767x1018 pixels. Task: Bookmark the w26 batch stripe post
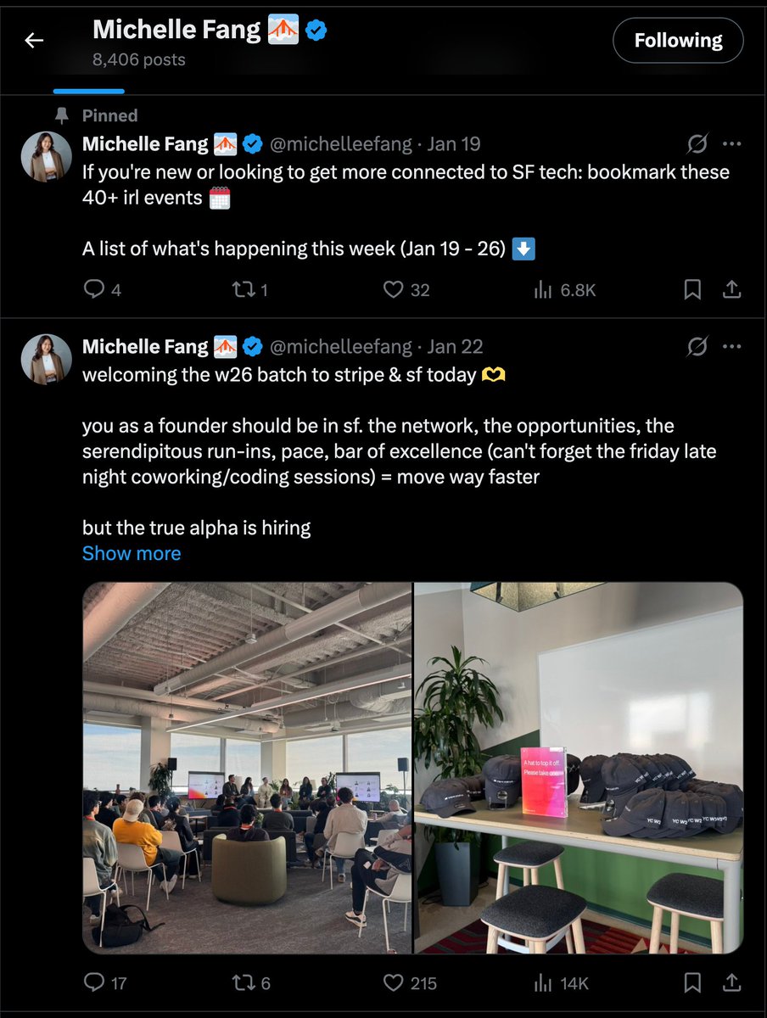[x=692, y=982]
